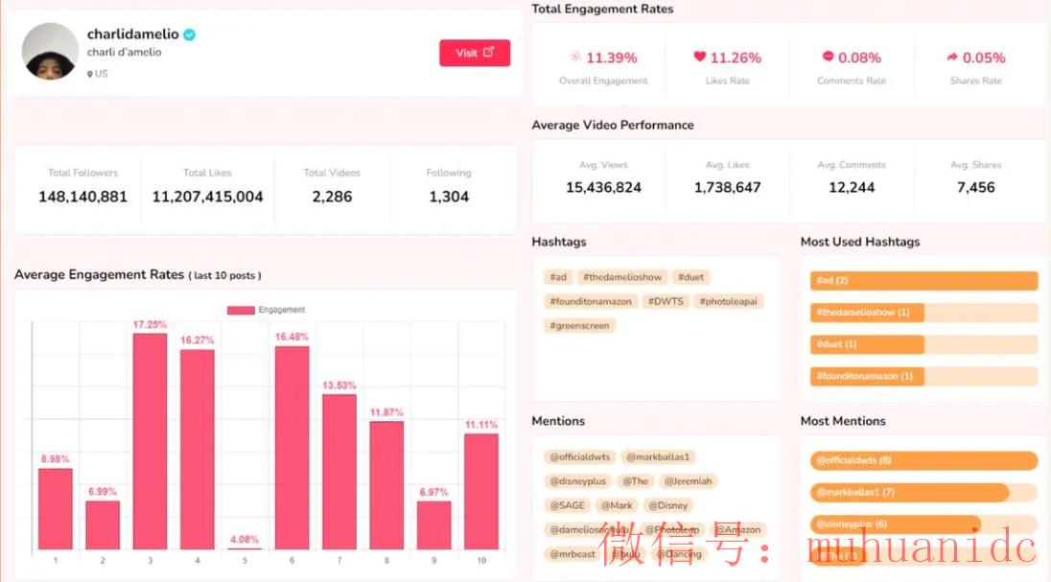The height and width of the screenshot is (582, 1051).
Task: Click the #thedamelioshow (1) hashtag bar
Action: (923, 313)
